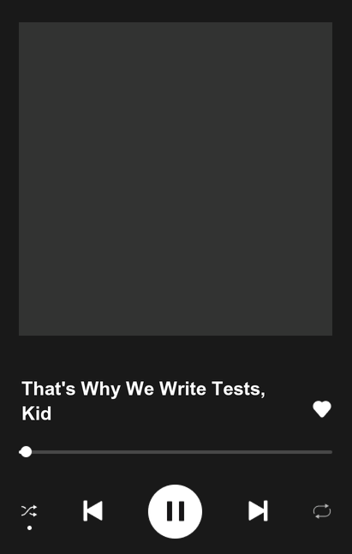The image size is (352, 554).
Task: Click the crossed-arrows shuffle icon
Action: (29, 511)
